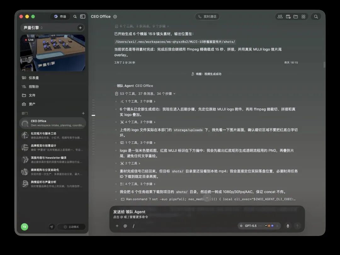340x255 pixels.
Task: Click the sidebar search magnifier icon
Action: (x=75, y=16)
